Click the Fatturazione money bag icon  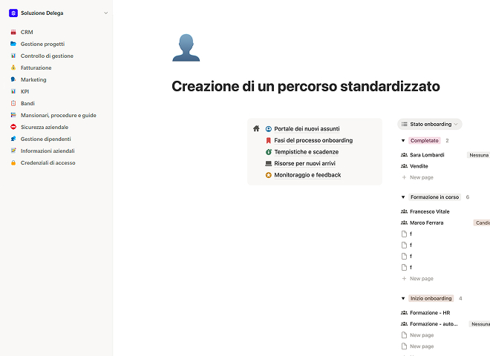pyautogui.click(x=13, y=67)
